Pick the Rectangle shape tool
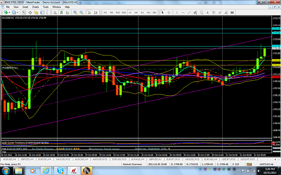281x175 pixels. pos(232,13)
